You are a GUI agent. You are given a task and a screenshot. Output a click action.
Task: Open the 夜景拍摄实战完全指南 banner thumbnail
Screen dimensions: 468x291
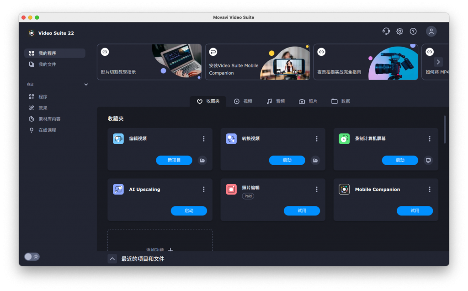tap(393, 62)
